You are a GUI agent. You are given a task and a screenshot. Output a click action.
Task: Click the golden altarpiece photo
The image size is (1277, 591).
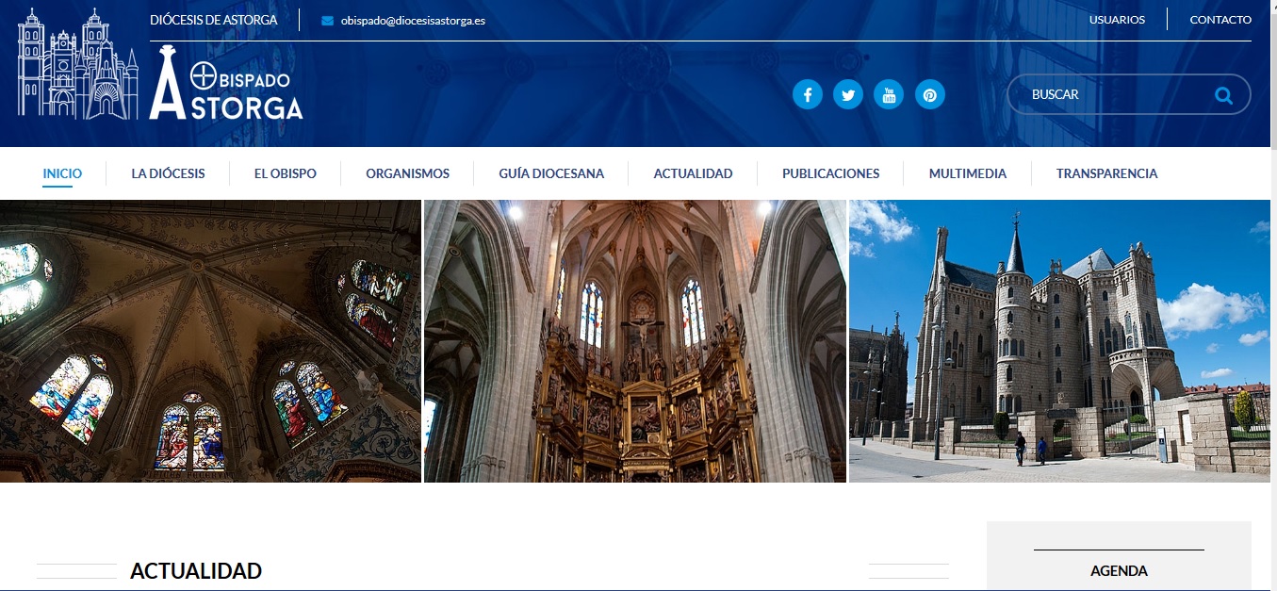click(x=635, y=341)
